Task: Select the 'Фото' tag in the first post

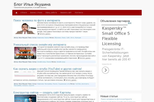Action: pos(72,38)
